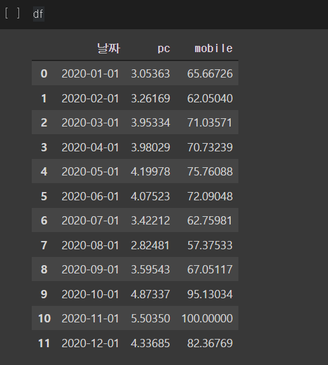This screenshot has height=365, width=328.
Task: Click date cell 2020-09-01
Action: coord(90,270)
